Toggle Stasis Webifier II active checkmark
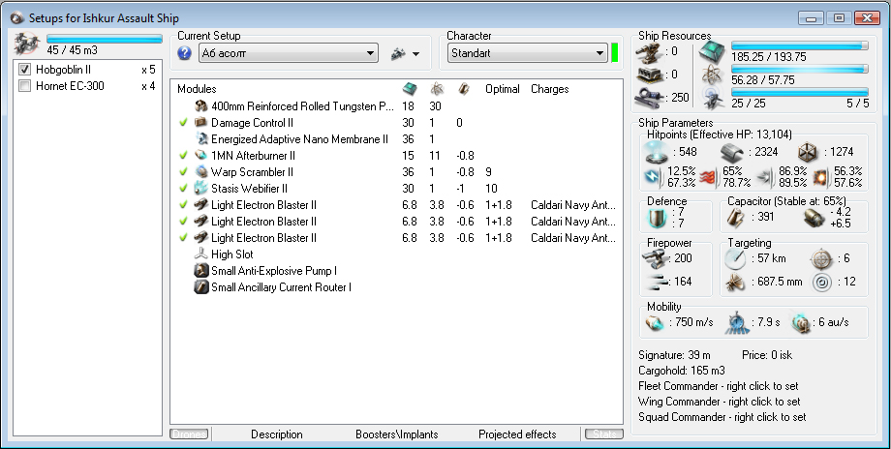891x449 pixels. tap(183, 189)
